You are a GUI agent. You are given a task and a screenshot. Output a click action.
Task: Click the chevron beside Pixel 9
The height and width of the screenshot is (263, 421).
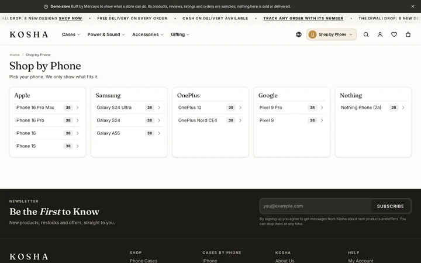tap(322, 120)
